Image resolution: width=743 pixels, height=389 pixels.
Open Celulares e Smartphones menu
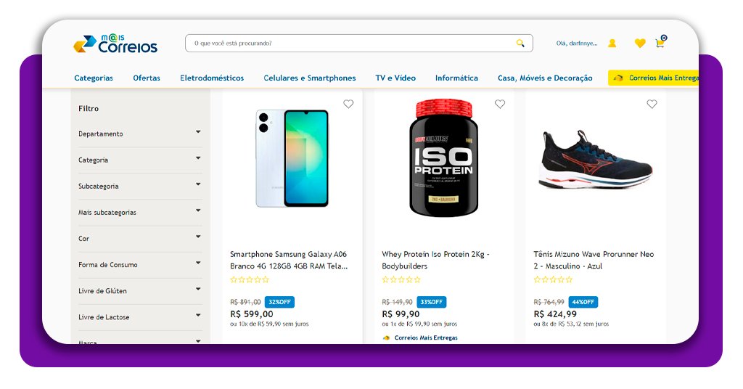tap(310, 78)
